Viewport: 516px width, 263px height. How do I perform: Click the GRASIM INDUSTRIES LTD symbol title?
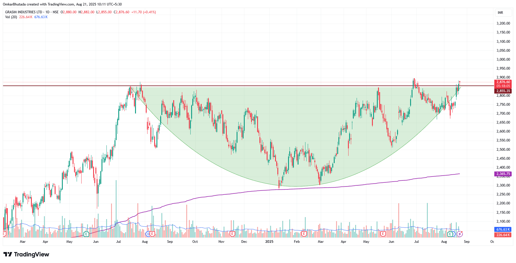(24, 12)
